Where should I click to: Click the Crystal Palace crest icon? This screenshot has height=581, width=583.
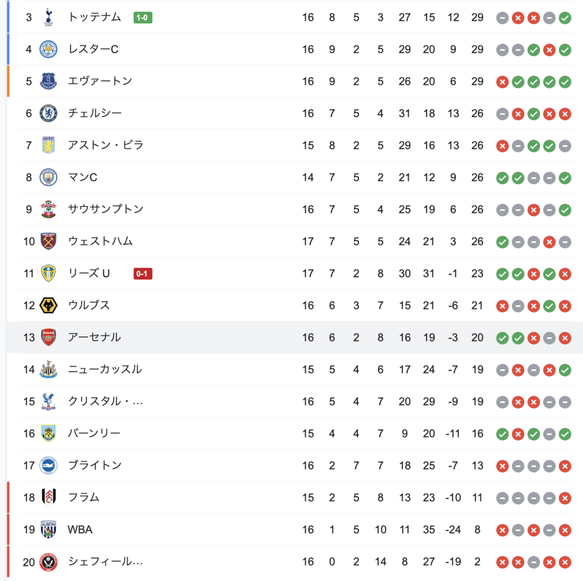click(x=48, y=401)
